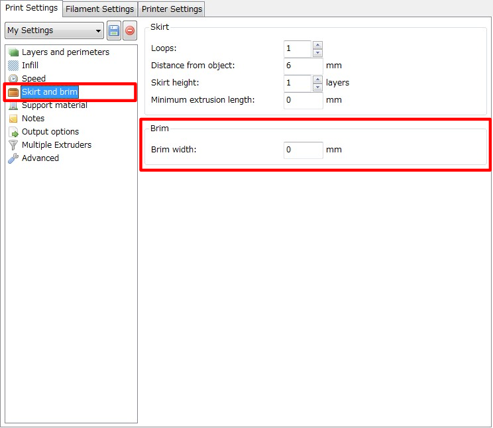Switch to the Print Settings tab

pos(31,8)
